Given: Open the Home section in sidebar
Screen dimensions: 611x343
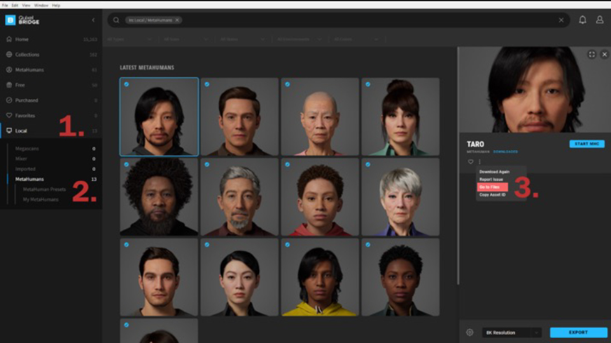Looking at the screenshot, I should [x=22, y=39].
